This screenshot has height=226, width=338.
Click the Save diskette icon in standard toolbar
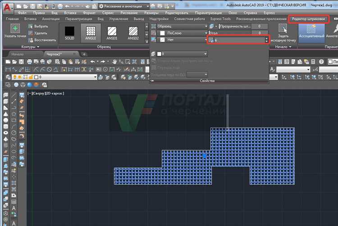tap(21, 62)
